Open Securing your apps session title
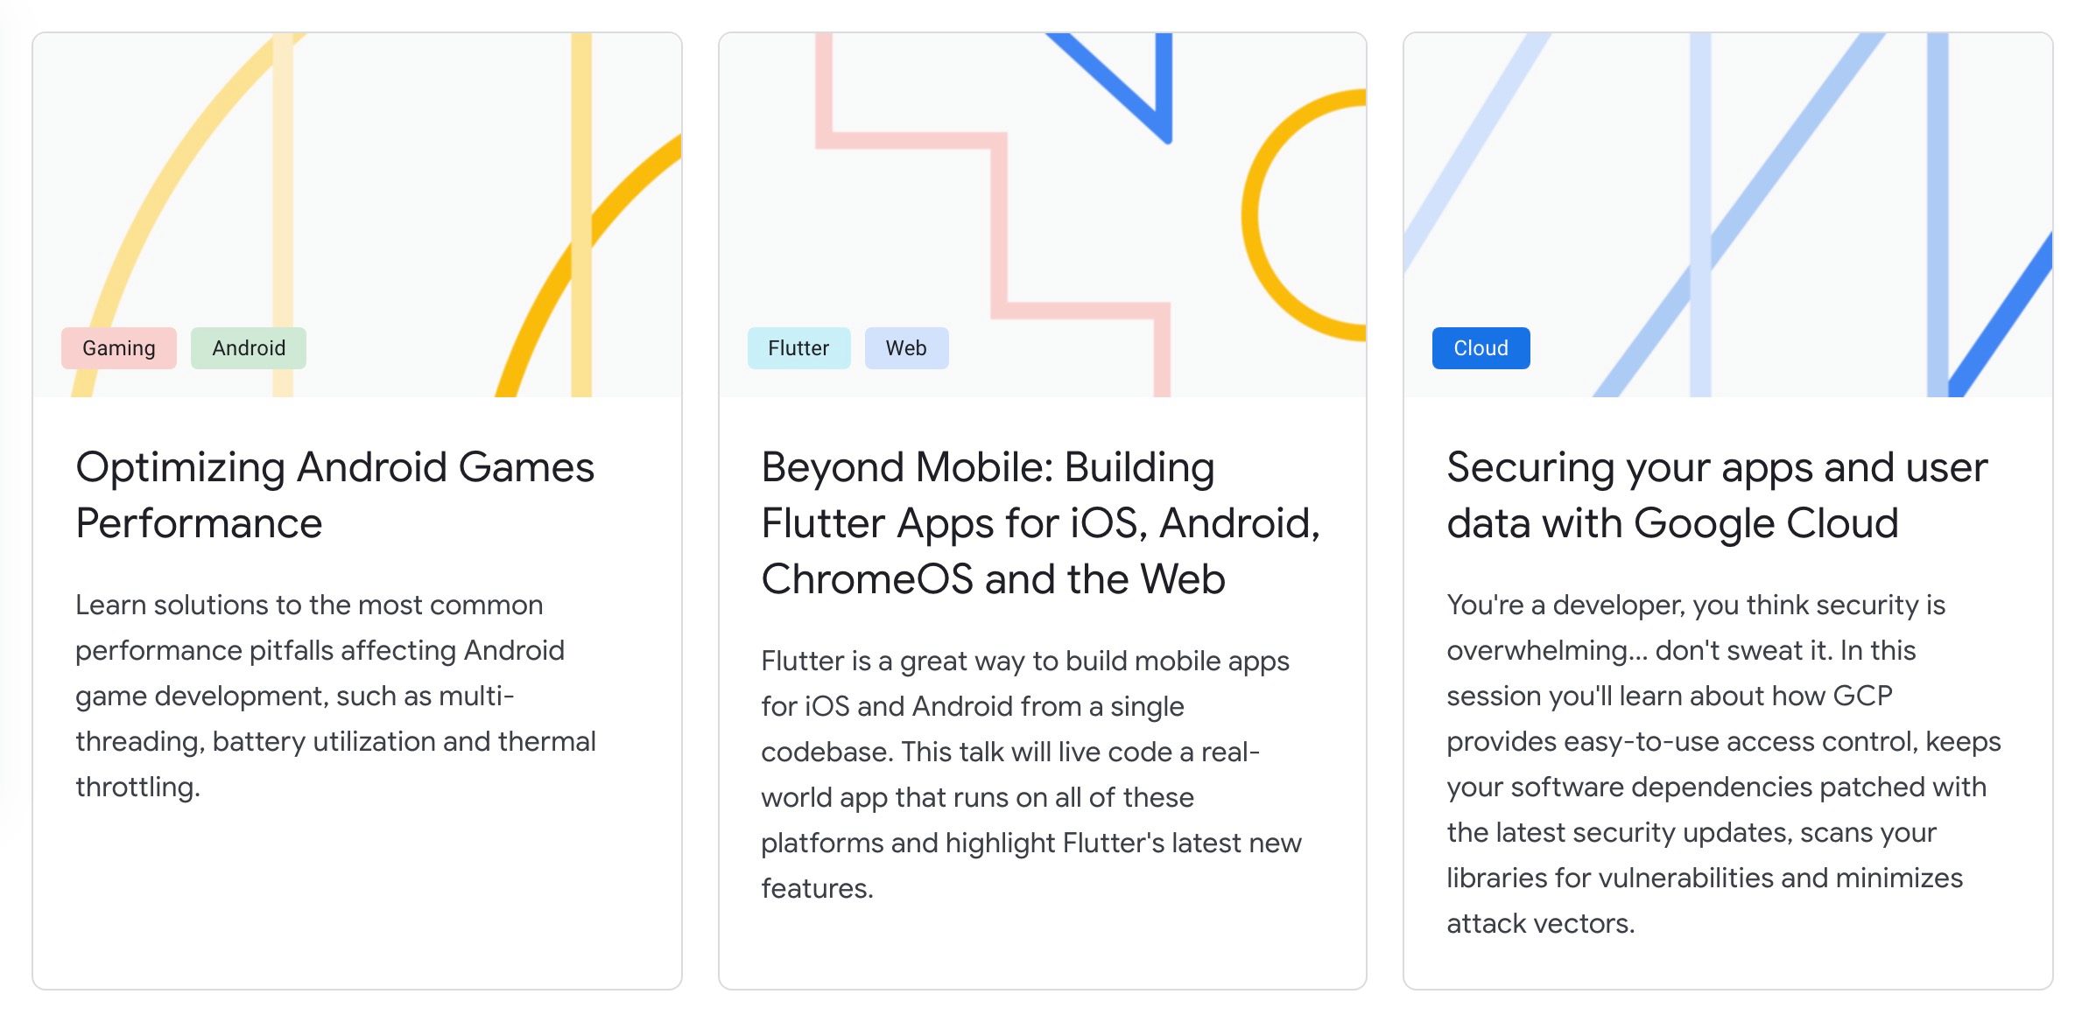Image resolution: width=2082 pixels, height=1022 pixels. [x=1716, y=495]
